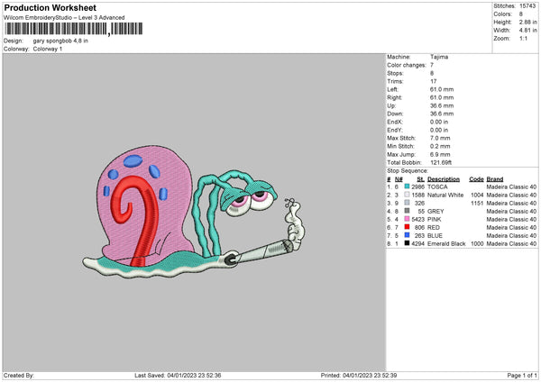Click the 'TOSCA' description text
This screenshot has height=382, width=541.
pos(437,186)
